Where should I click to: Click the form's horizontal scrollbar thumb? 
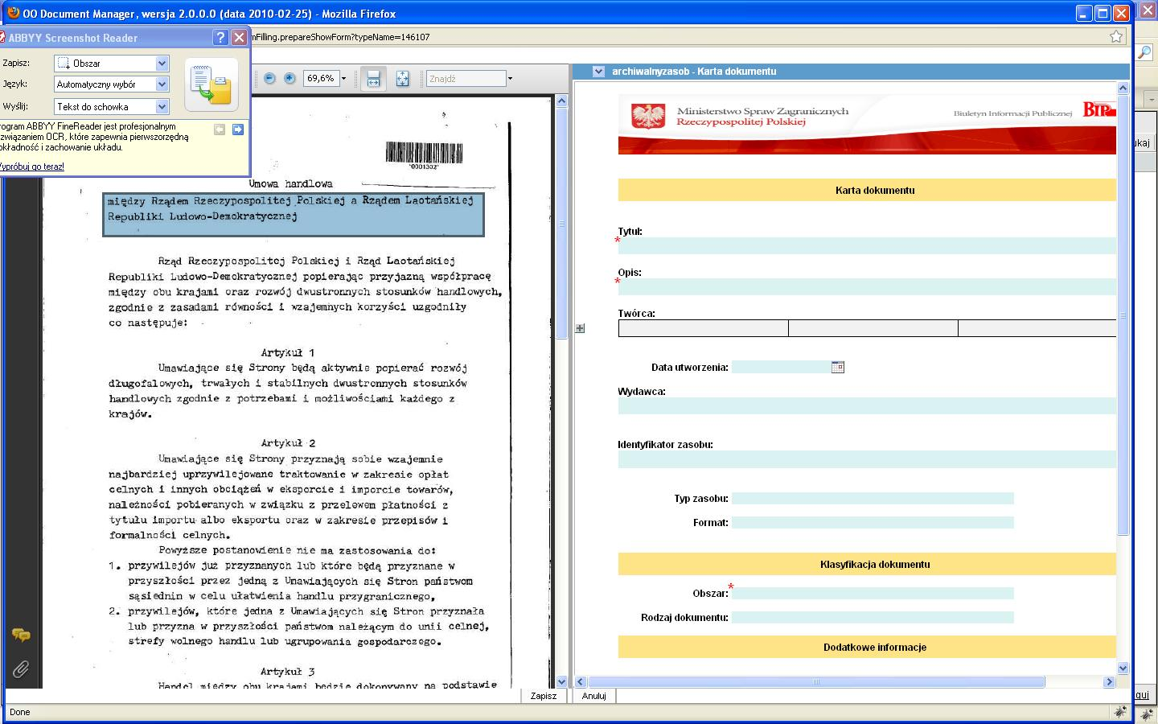coord(815,682)
